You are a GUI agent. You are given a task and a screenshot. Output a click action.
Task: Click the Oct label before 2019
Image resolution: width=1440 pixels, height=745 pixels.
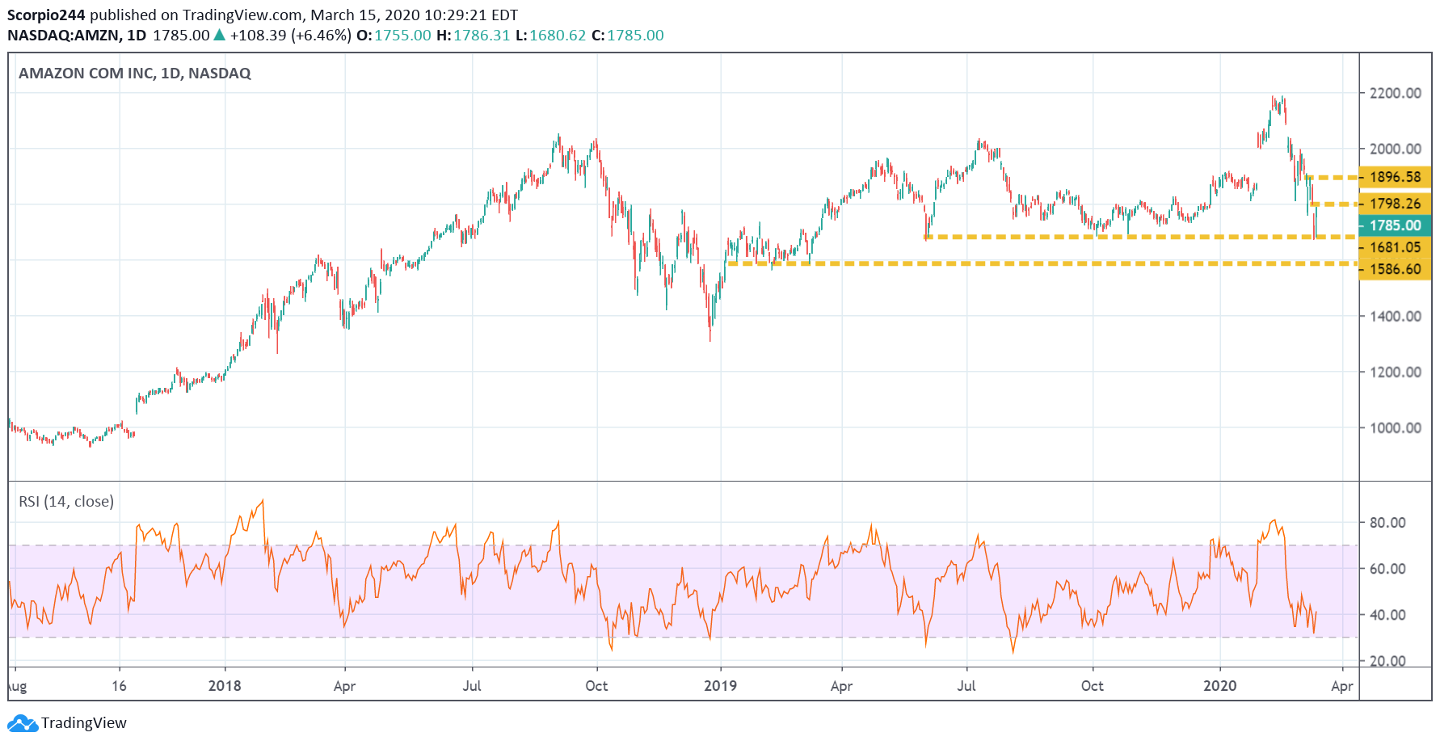coord(596,685)
